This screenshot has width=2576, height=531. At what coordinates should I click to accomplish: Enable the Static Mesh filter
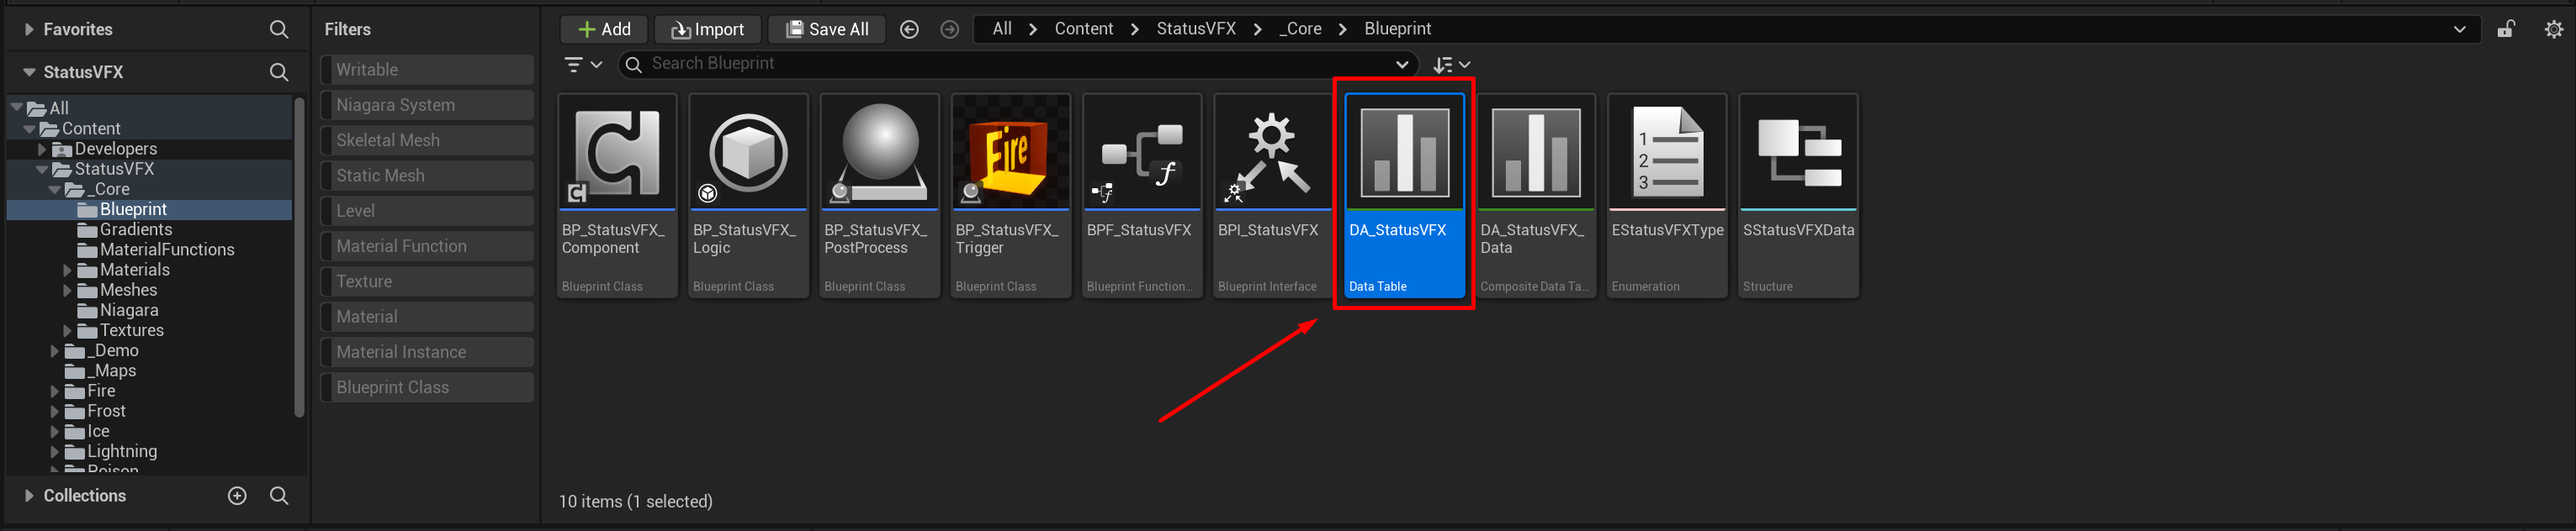pos(427,176)
